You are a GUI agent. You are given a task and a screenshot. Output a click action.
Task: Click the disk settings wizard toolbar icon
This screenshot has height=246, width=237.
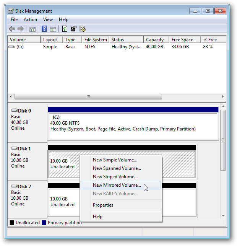tap(83, 29)
